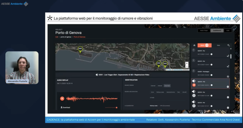
Task: Click Alessandro Pusterla webcam thumbnail
Action: (22, 68)
